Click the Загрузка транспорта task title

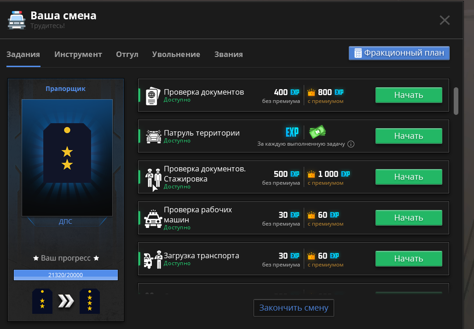pyautogui.click(x=201, y=255)
